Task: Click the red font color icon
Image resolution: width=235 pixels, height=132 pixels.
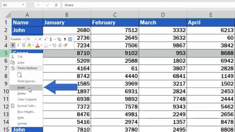Action: coord(37,45)
